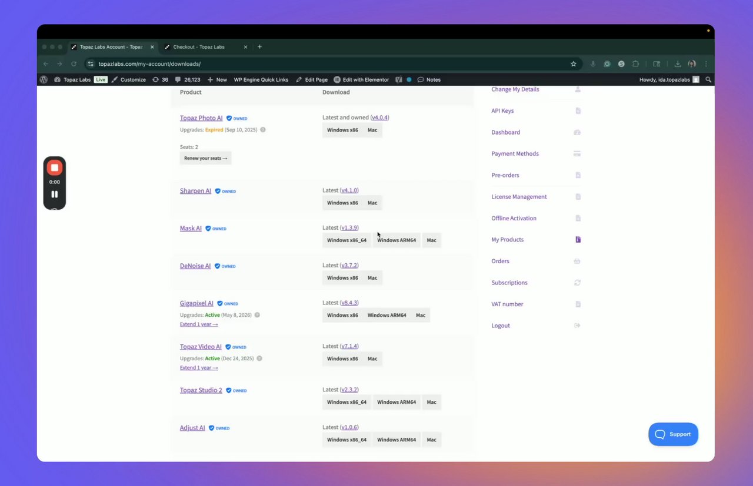Screen dimensions: 753x486
Task: Open the Topaz Studio 2 product link
Action: coord(201,390)
